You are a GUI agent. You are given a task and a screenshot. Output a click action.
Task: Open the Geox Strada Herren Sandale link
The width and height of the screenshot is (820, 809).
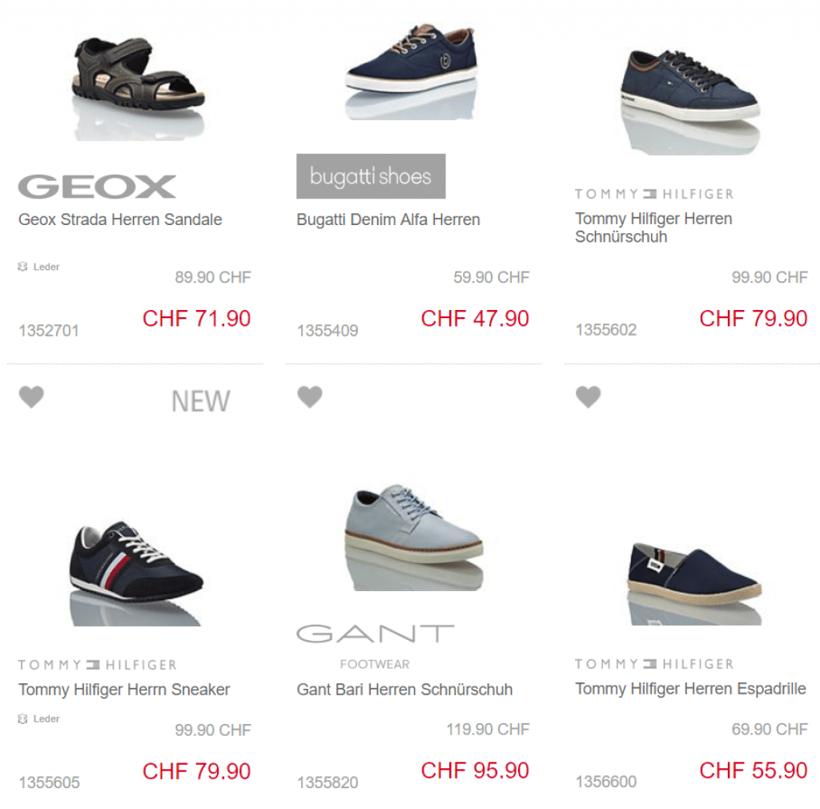120,219
